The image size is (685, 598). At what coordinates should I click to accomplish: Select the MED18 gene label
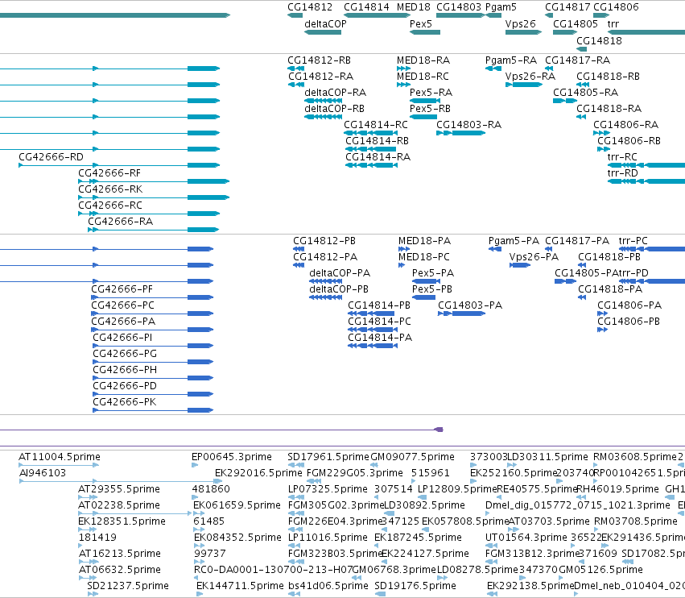click(x=413, y=7)
